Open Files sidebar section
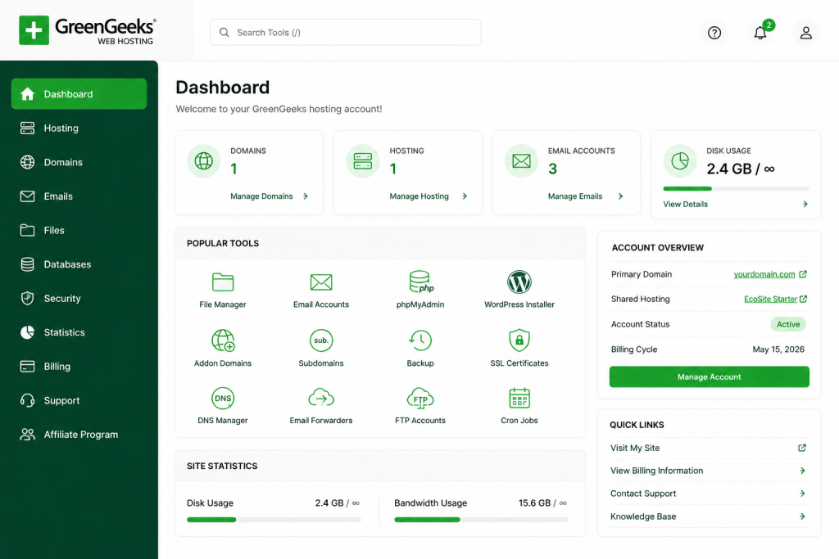Viewport: 839px width, 559px height. pyautogui.click(x=79, y=230)
